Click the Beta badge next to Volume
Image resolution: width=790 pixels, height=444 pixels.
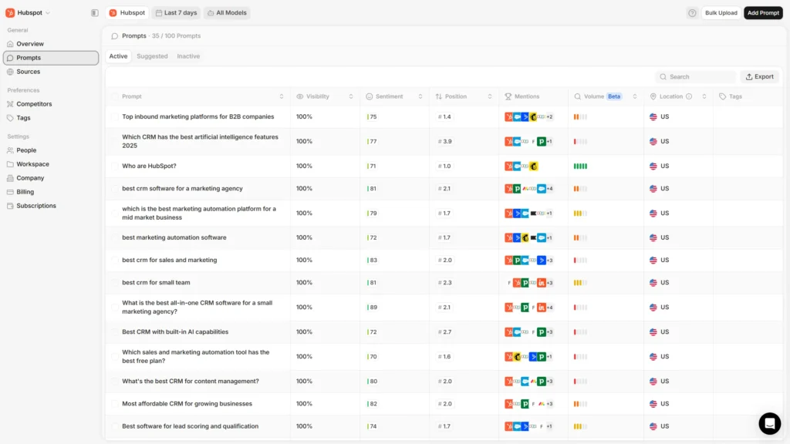pos(614,96)
